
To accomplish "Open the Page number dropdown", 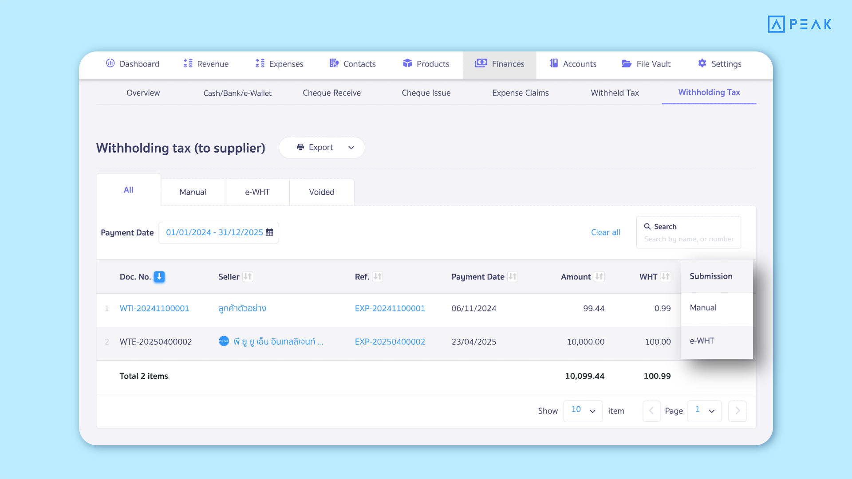I will 704,411.
